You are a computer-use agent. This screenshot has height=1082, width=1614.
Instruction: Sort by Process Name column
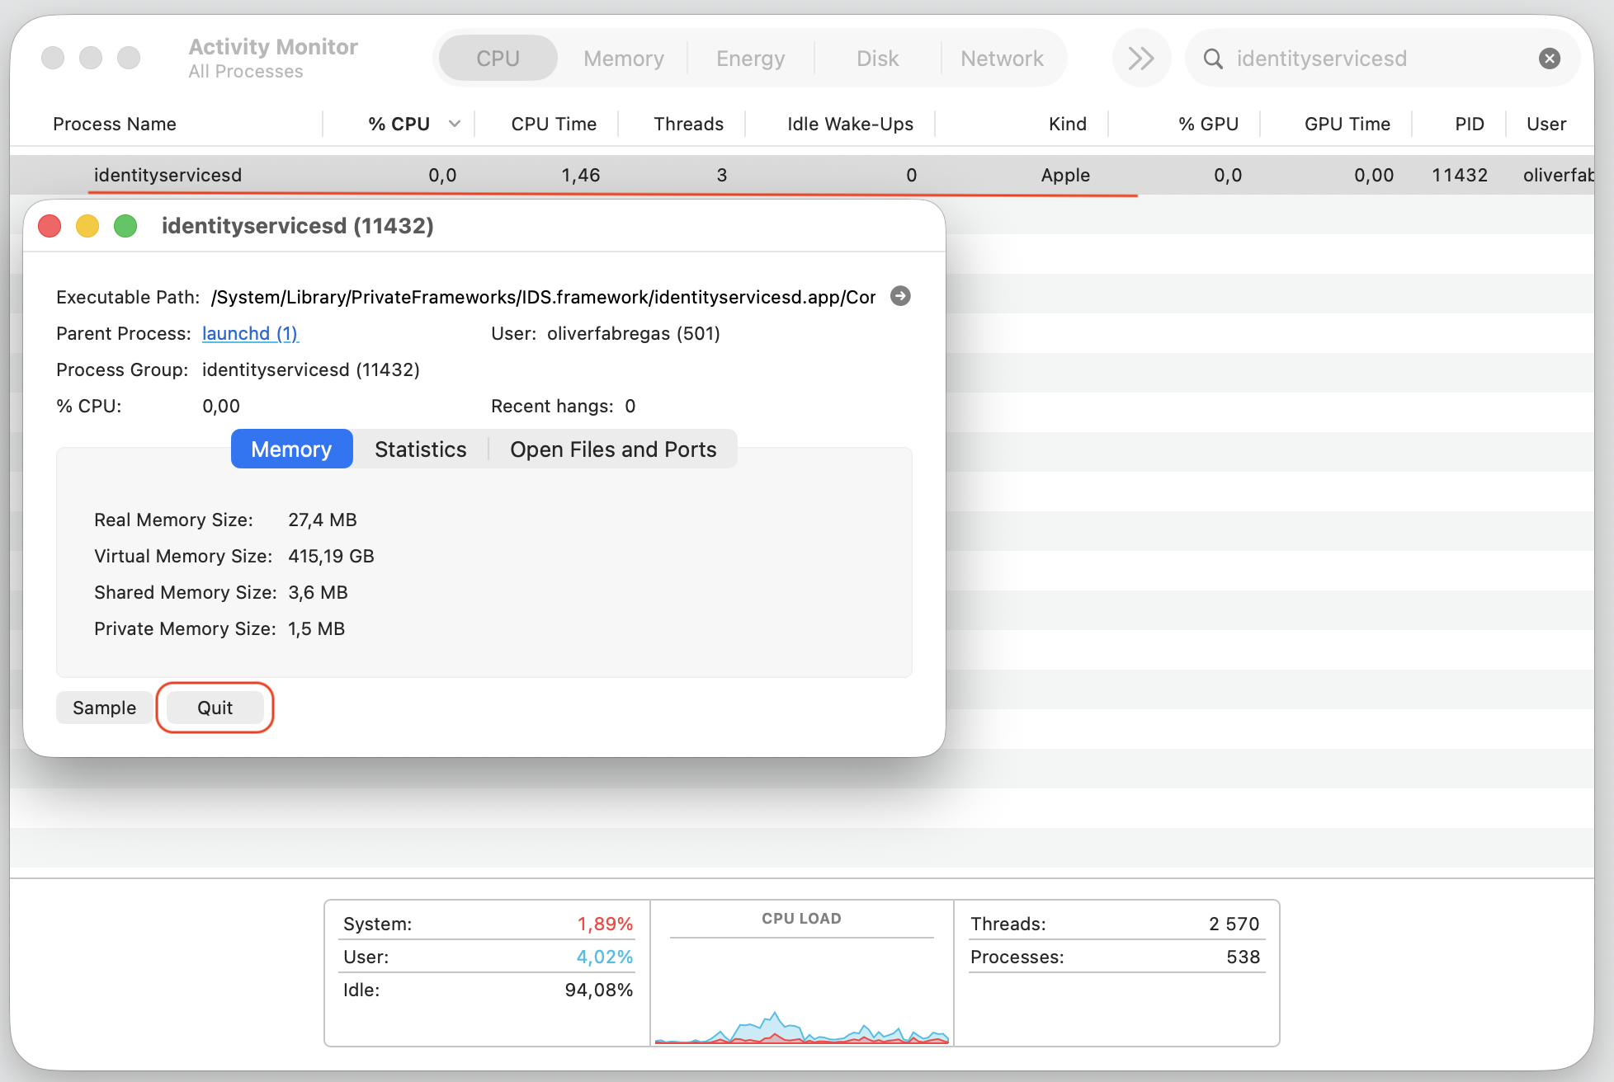115,124
